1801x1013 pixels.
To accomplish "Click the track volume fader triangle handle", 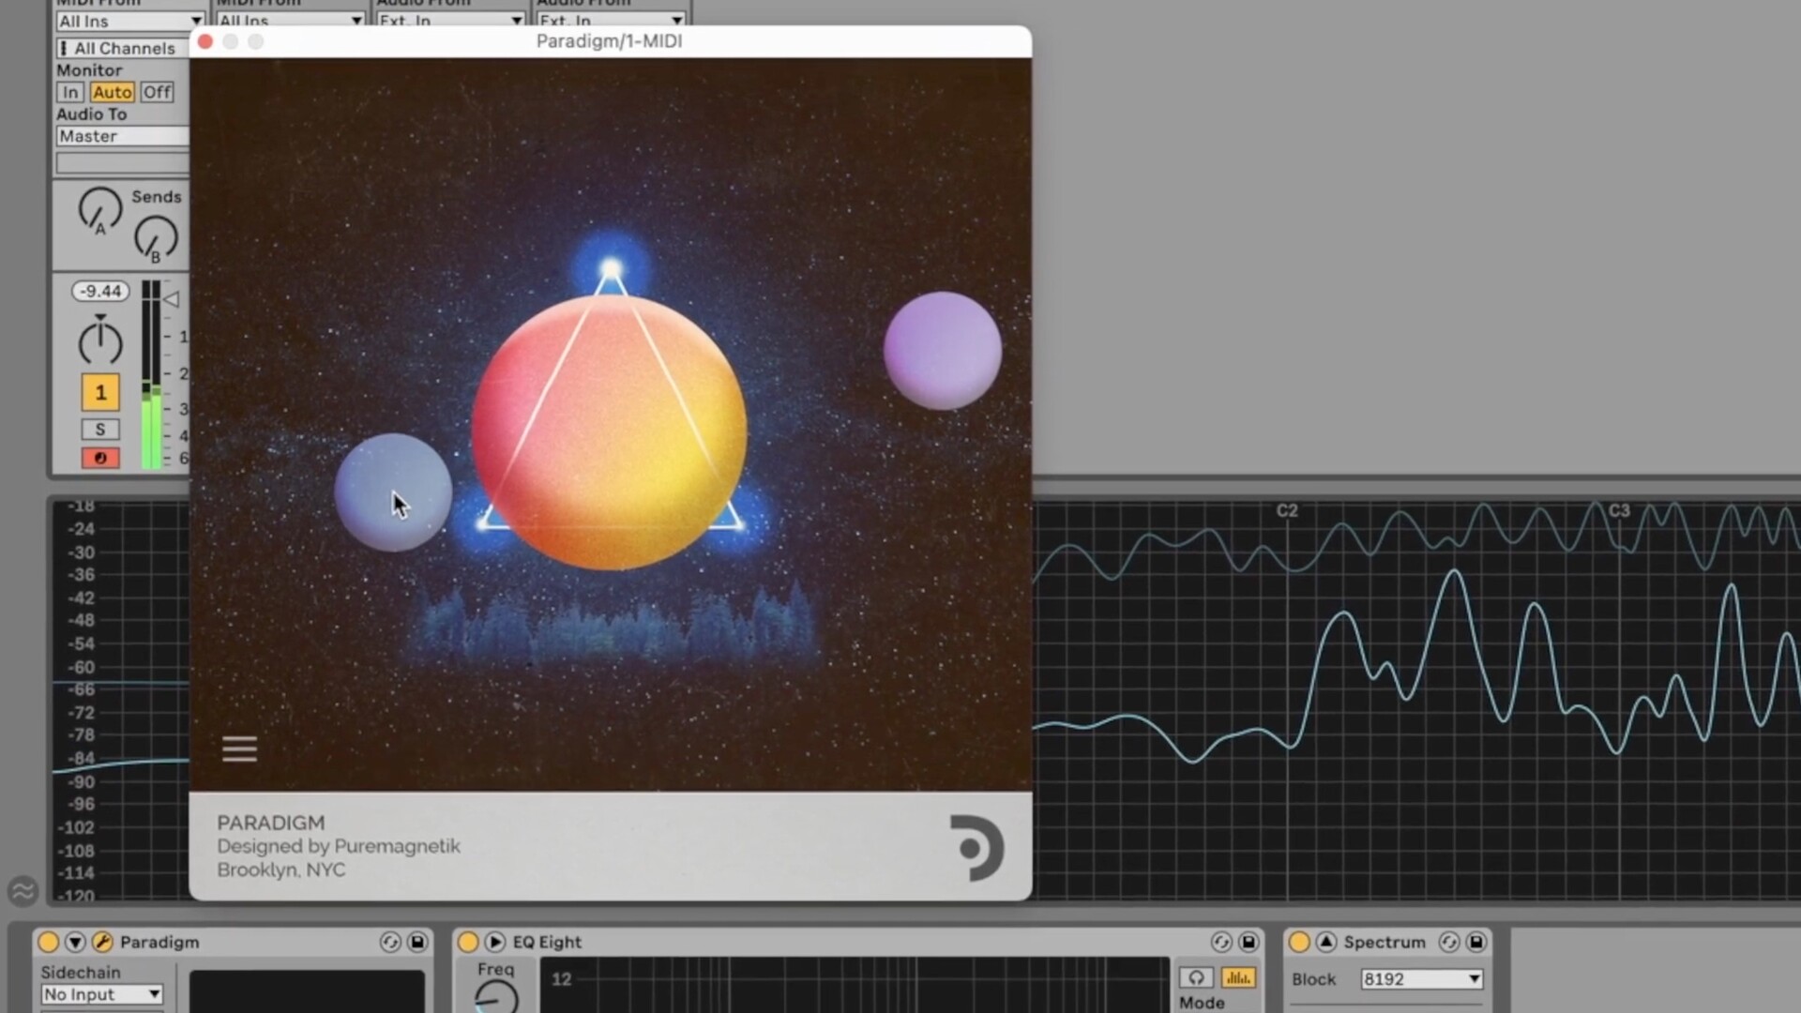I will [x=172, y=299].
